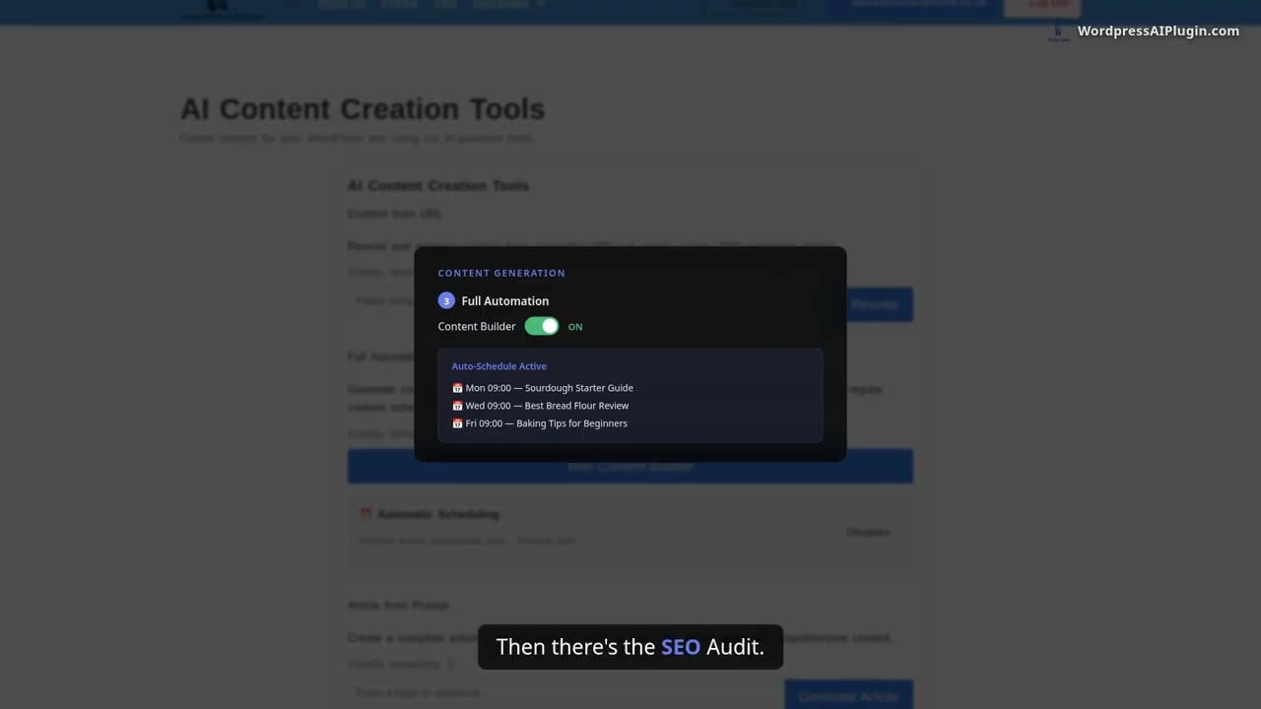Click the calendar icon beside Baking Tips for Beginners
This screenshot has width=1261, height=709.
[457, 423]
